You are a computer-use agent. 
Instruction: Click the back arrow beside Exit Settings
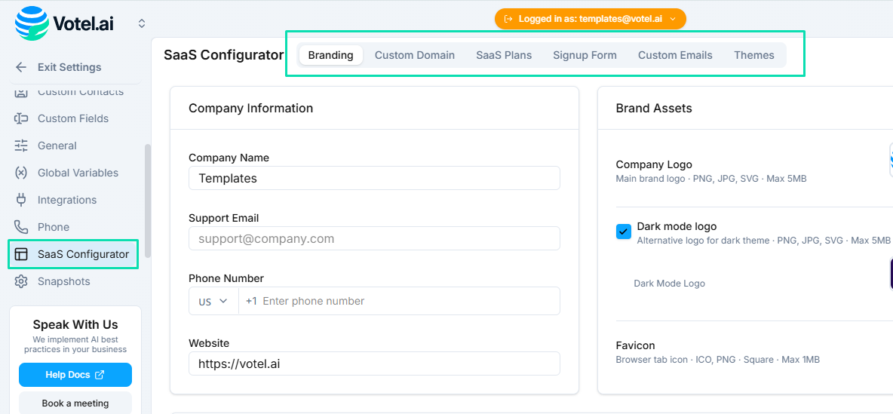point(21,67)
